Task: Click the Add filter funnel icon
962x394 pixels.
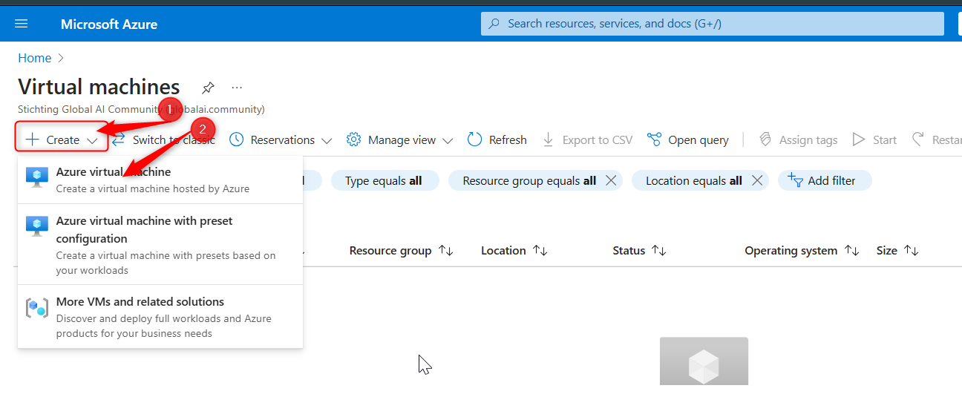Action: (x=795, y=180)
